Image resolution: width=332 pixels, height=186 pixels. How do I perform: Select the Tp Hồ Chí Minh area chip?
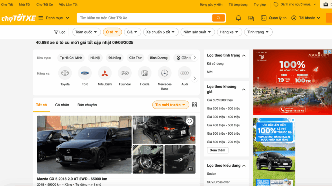pos(71,58)
